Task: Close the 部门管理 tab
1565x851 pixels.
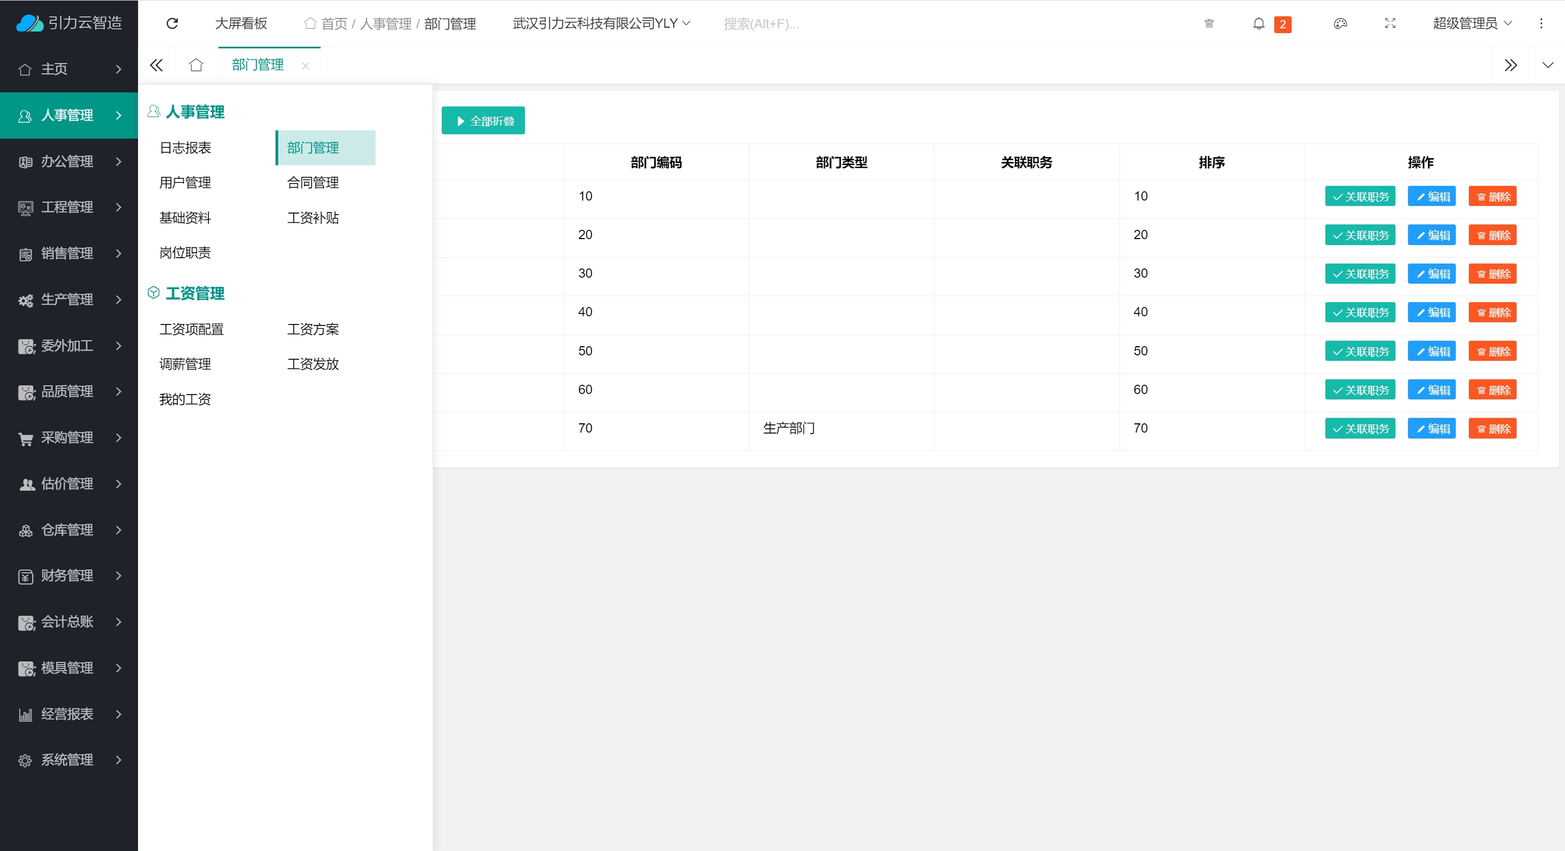Action: click(x=305, y=66)
